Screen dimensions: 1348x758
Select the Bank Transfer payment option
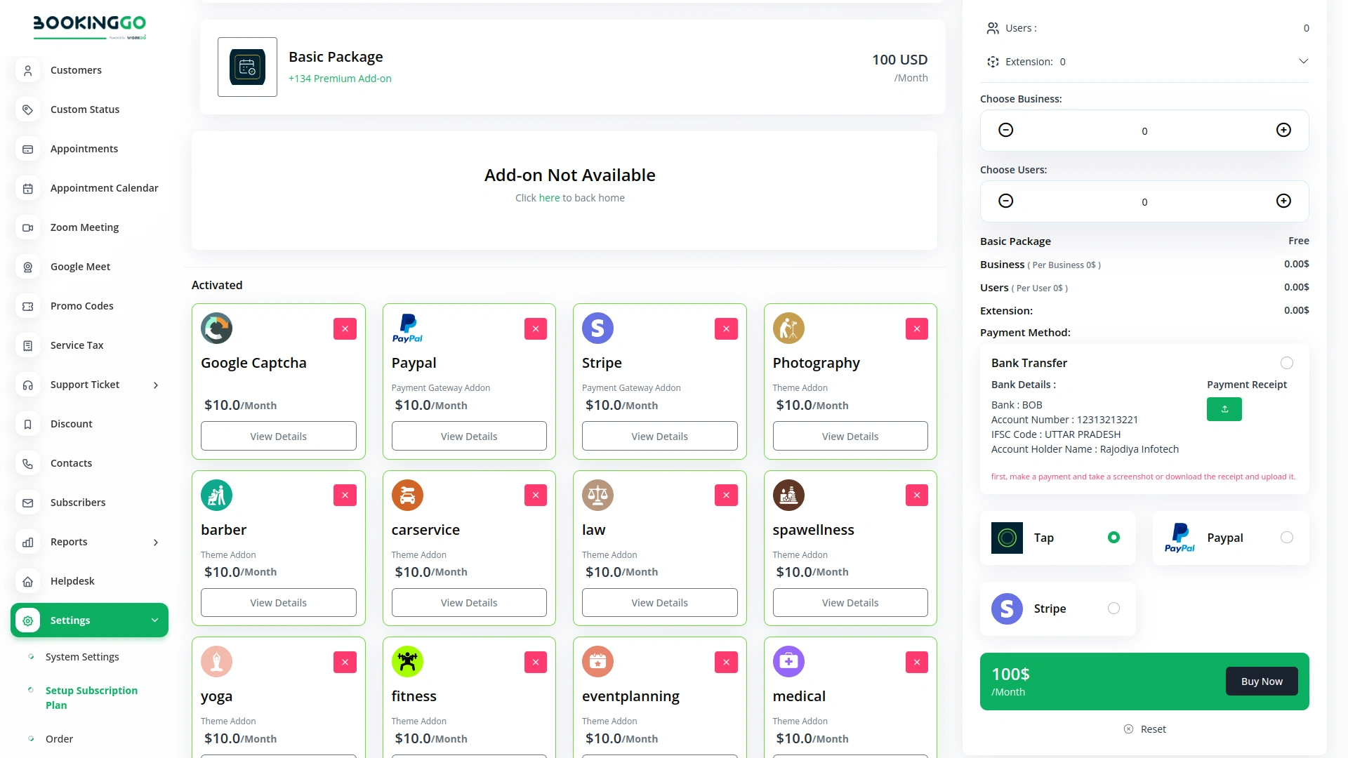click(1287, 363)
